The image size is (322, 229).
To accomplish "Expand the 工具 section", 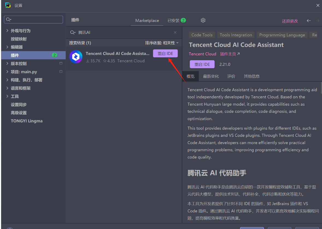I will click(x=7, y=96).
